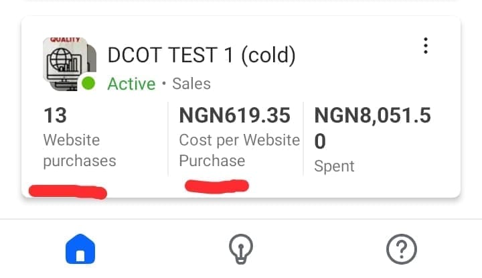Select the Sales objective label
The width and height of the screenshot is (482, 278).
(x=191, y=84)
